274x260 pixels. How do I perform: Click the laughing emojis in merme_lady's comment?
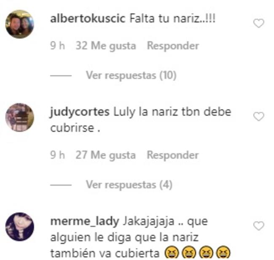[198, 252]
